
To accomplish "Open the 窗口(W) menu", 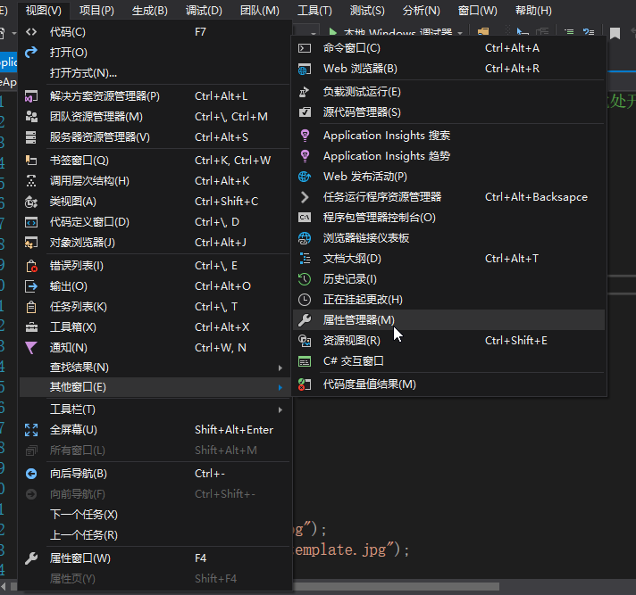I will 477,11.
